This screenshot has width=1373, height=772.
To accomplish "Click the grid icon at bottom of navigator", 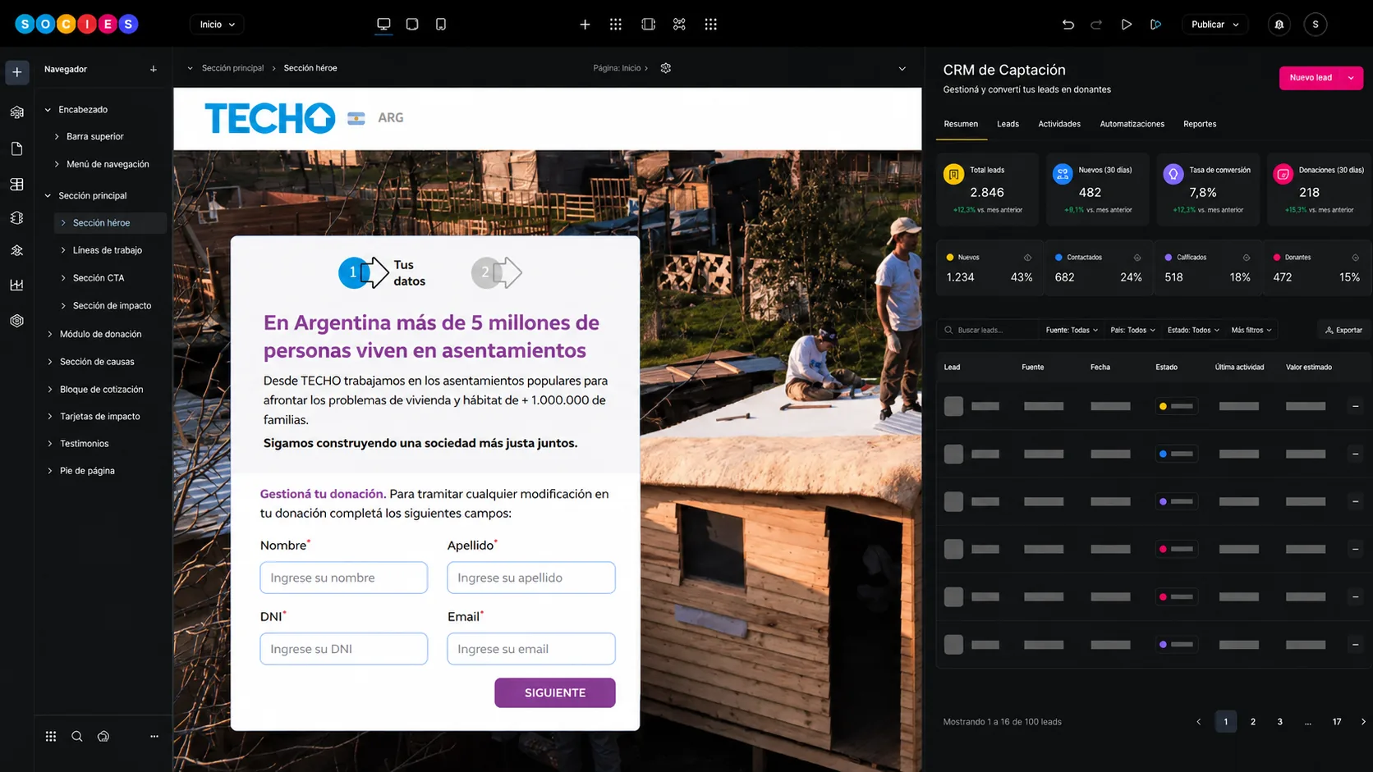I will tap(51, 737).
